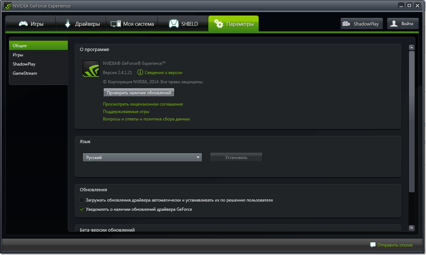Click the gears icon on Параметры tab
The width and height of the screenshot is (426, 255).
pyautogui.click(x=219, y=24)
